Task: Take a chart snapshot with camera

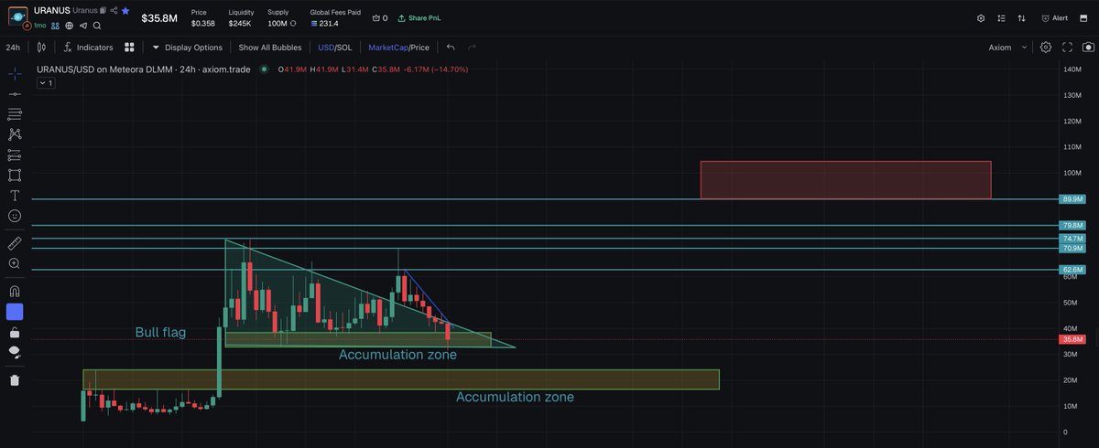Action: point(1086,47)
